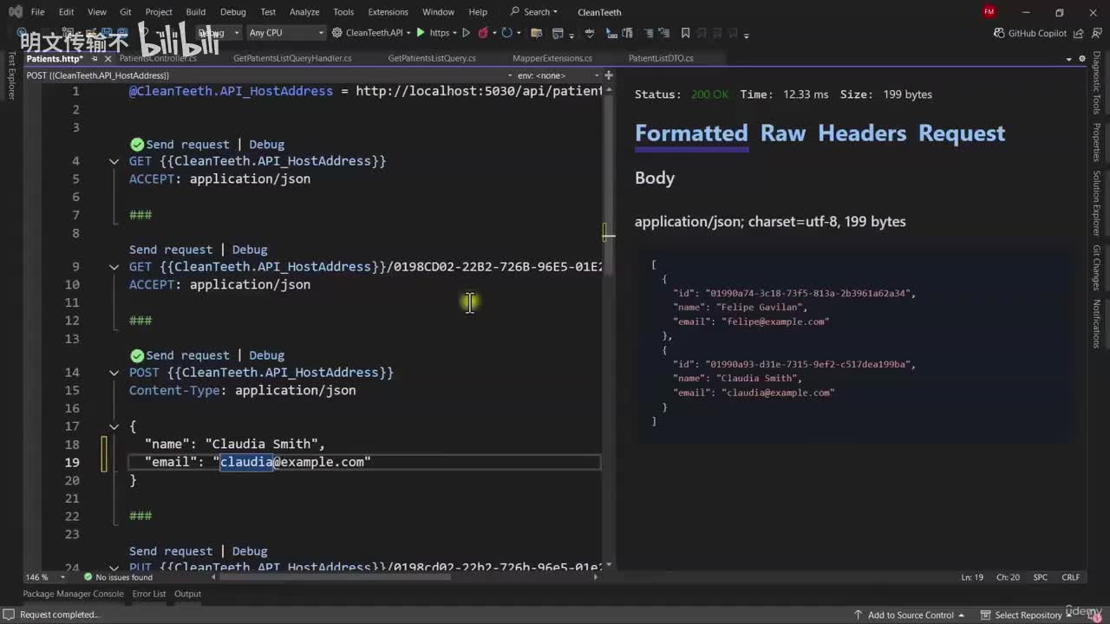
Task: Click Send request above line 4 GET
Action: 187,145
